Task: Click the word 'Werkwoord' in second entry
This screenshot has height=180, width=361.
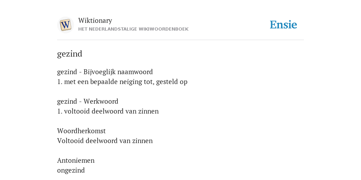Action: point(101,102)
